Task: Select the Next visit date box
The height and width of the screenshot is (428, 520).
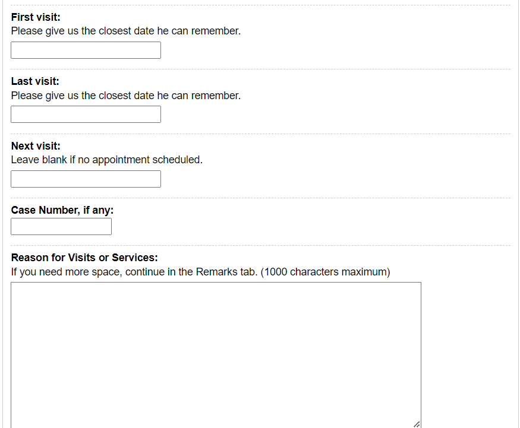Action: tap(86, 179)
